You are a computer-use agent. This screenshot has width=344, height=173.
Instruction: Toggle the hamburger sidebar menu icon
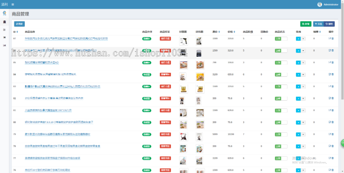(13, 4)
